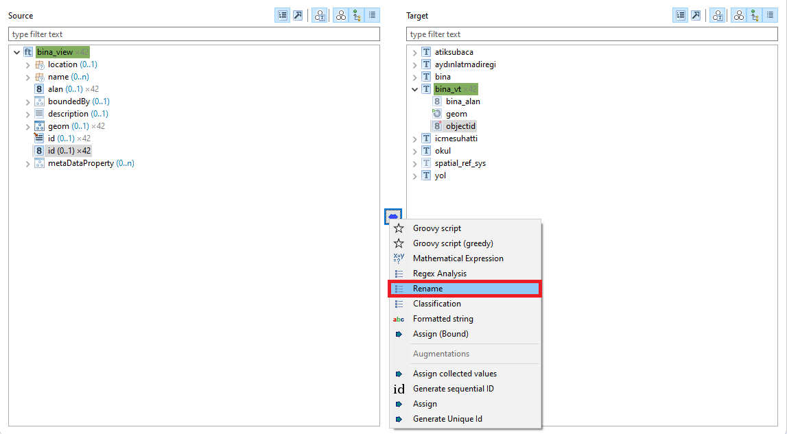The height and width of the screenshot is (434, 787).
Task: Toggle the Target circles-with-text-cursor icon
Action: point(718,16)
